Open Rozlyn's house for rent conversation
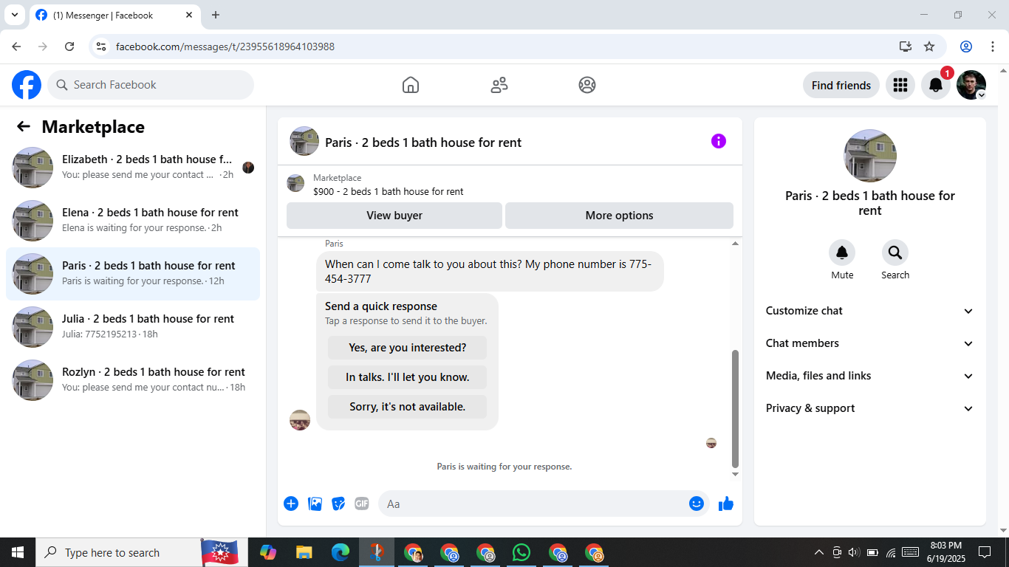This screenshot has width=1009, height=567. 133,380
